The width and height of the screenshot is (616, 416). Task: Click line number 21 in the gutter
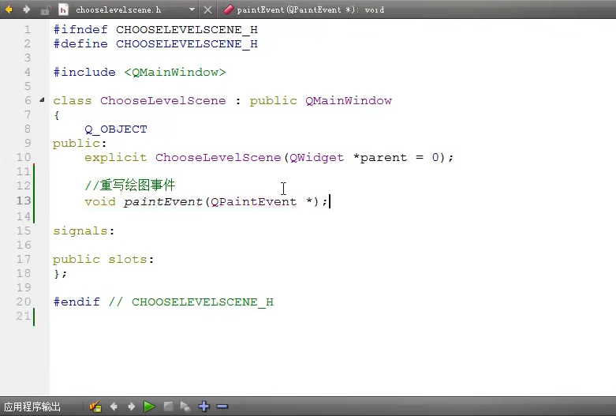click(24, 316)
